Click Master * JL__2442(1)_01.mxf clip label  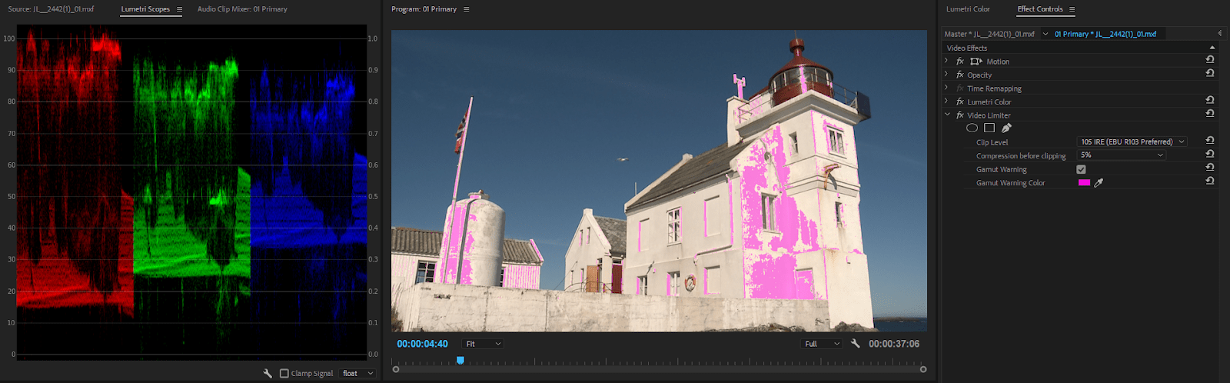(989, 34)
